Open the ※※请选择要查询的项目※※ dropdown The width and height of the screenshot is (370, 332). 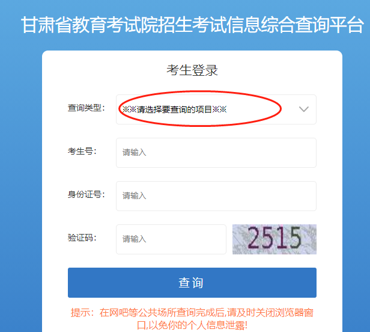point(216,109)
